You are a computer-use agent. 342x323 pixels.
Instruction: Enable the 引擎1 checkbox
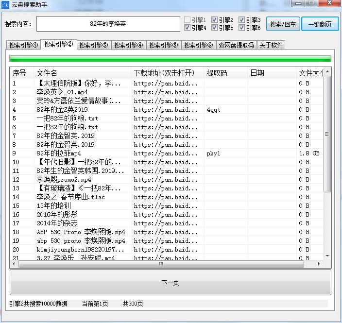point(187,19)
